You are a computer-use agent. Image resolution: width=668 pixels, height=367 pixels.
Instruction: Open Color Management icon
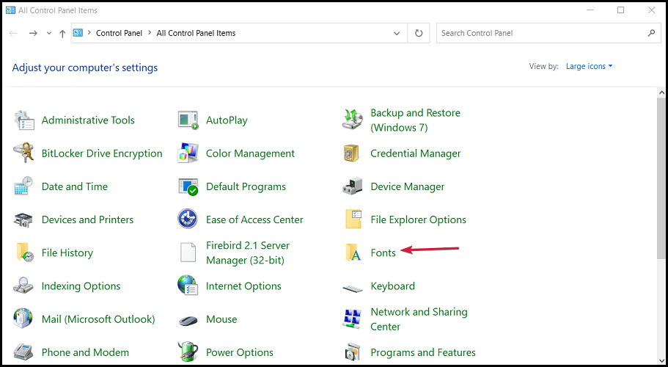[188, 153]
